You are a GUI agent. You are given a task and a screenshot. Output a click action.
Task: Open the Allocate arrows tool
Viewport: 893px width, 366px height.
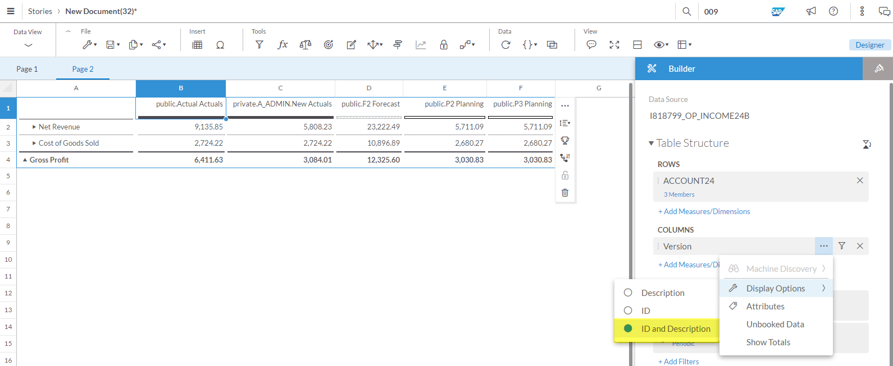coord(375,45)
